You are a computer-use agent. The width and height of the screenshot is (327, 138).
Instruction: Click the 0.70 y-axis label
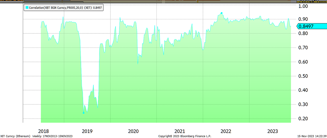(x=303, y=48)
